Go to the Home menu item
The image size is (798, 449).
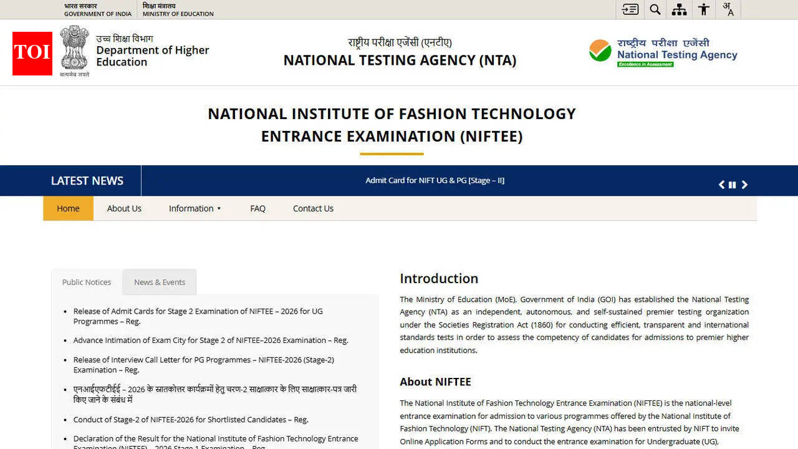(68, 208)
